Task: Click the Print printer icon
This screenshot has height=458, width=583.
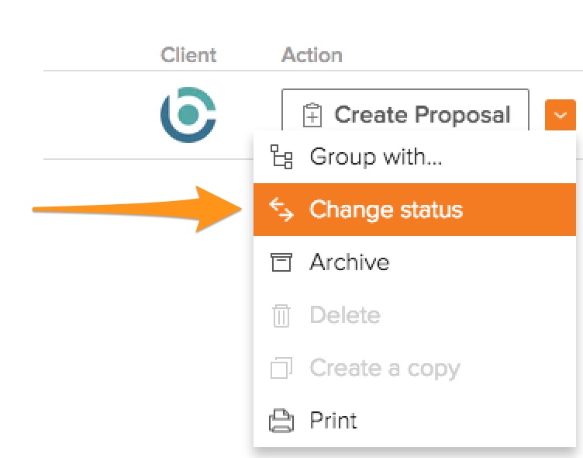Action: pyautogui.click(x=281, y=421)
